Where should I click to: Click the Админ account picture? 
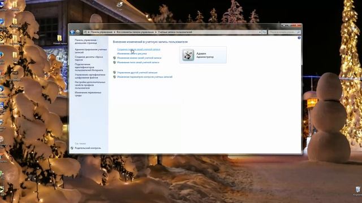tap(188, 55)
